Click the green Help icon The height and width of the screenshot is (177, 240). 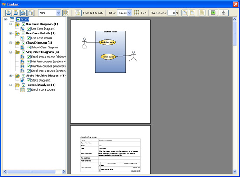(213, 13)
